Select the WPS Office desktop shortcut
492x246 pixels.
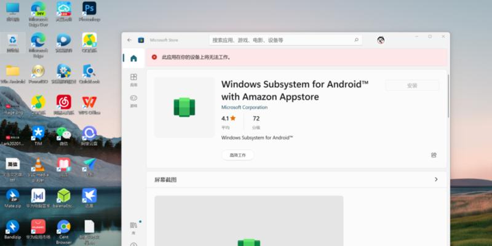coord(89,105)
